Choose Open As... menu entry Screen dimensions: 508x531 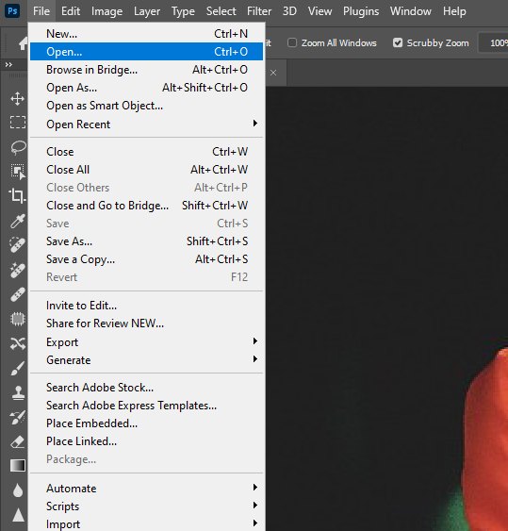pos(146,88)
